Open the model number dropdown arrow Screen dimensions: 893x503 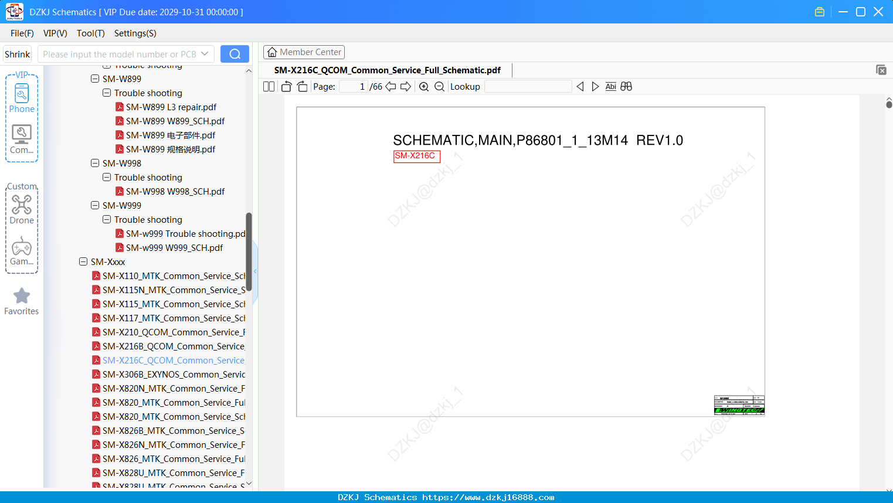coord(205,54)
